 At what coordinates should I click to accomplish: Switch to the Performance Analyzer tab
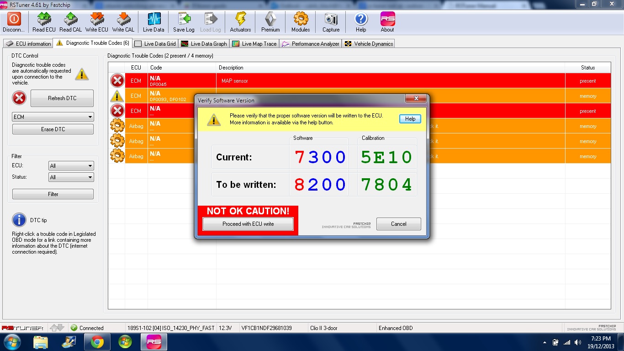[x=311, y=44]
